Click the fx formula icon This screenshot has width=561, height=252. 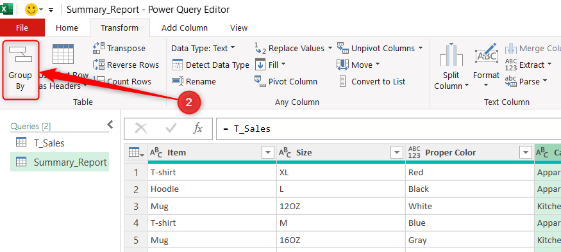coord(197,128)
